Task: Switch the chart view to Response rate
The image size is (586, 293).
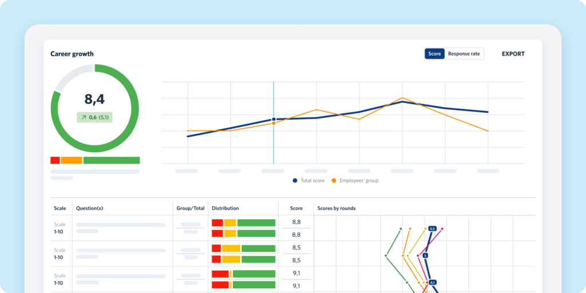Action: tap(464, 54)
